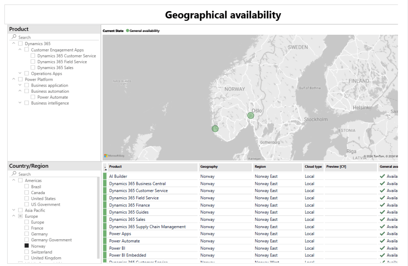Viewport: 408px width, 266px height.
Task: Uncheck the Norway checkbox
Action: pyautogui.click(x=27, y=246)
